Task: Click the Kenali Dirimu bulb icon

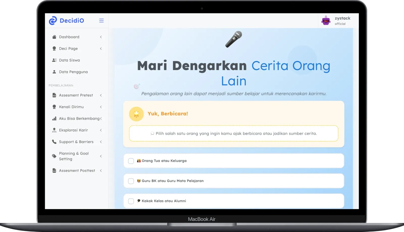Action: coord(54,107)
